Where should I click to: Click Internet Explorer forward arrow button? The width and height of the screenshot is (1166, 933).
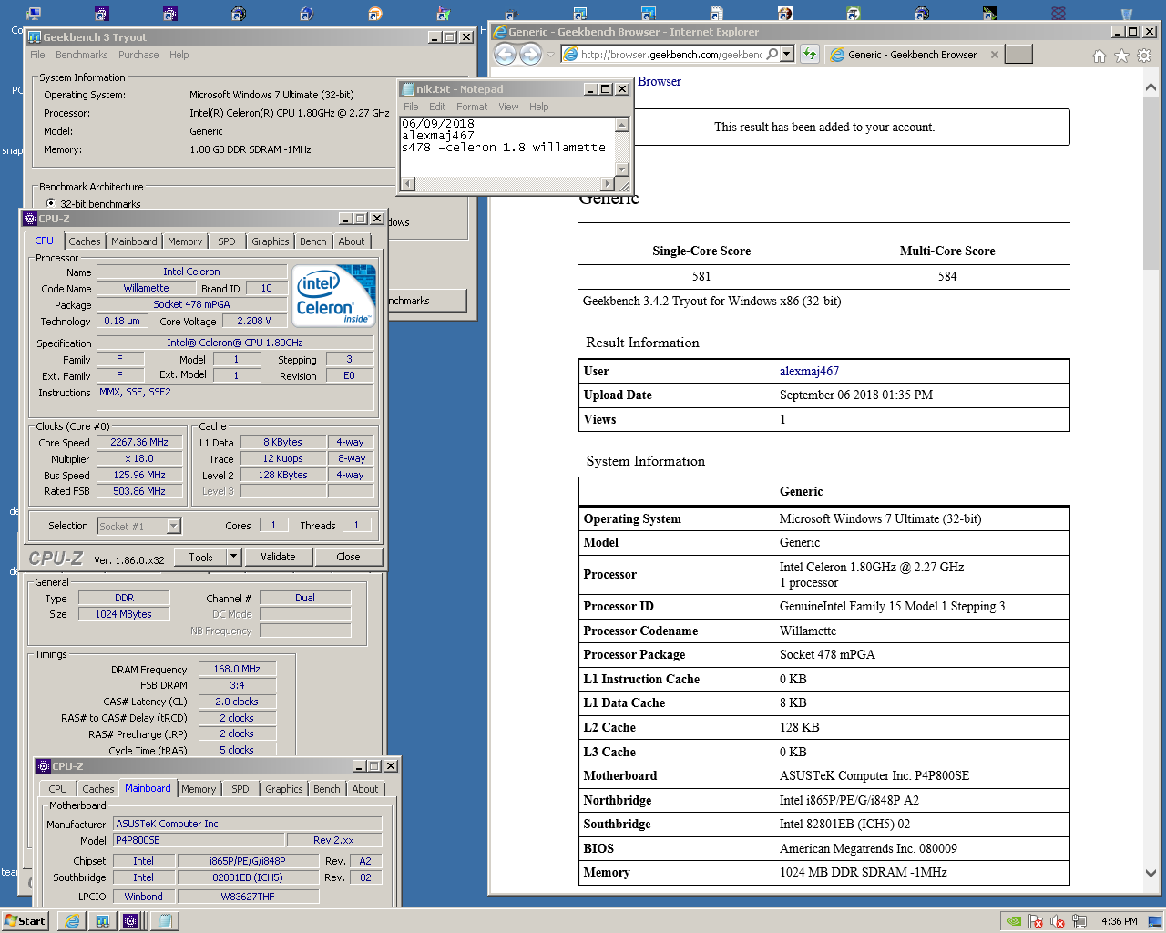(x=530, y=55)
